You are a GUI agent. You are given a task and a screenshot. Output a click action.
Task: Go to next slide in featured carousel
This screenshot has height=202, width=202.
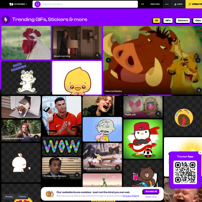[x=198, y=60]
